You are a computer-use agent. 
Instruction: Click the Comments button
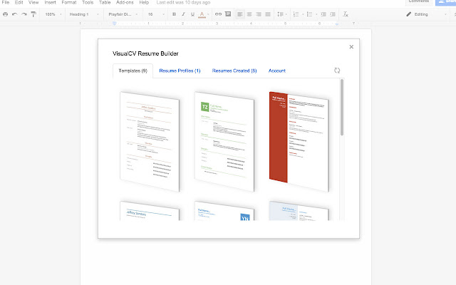tap(419, 1)
